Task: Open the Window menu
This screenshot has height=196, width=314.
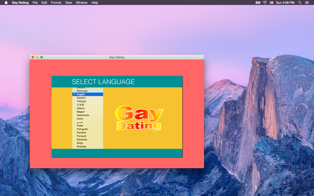Action: 82,2
